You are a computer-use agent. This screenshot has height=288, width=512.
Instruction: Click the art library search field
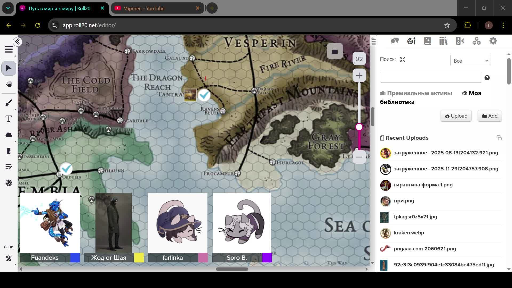pos(431,77)
